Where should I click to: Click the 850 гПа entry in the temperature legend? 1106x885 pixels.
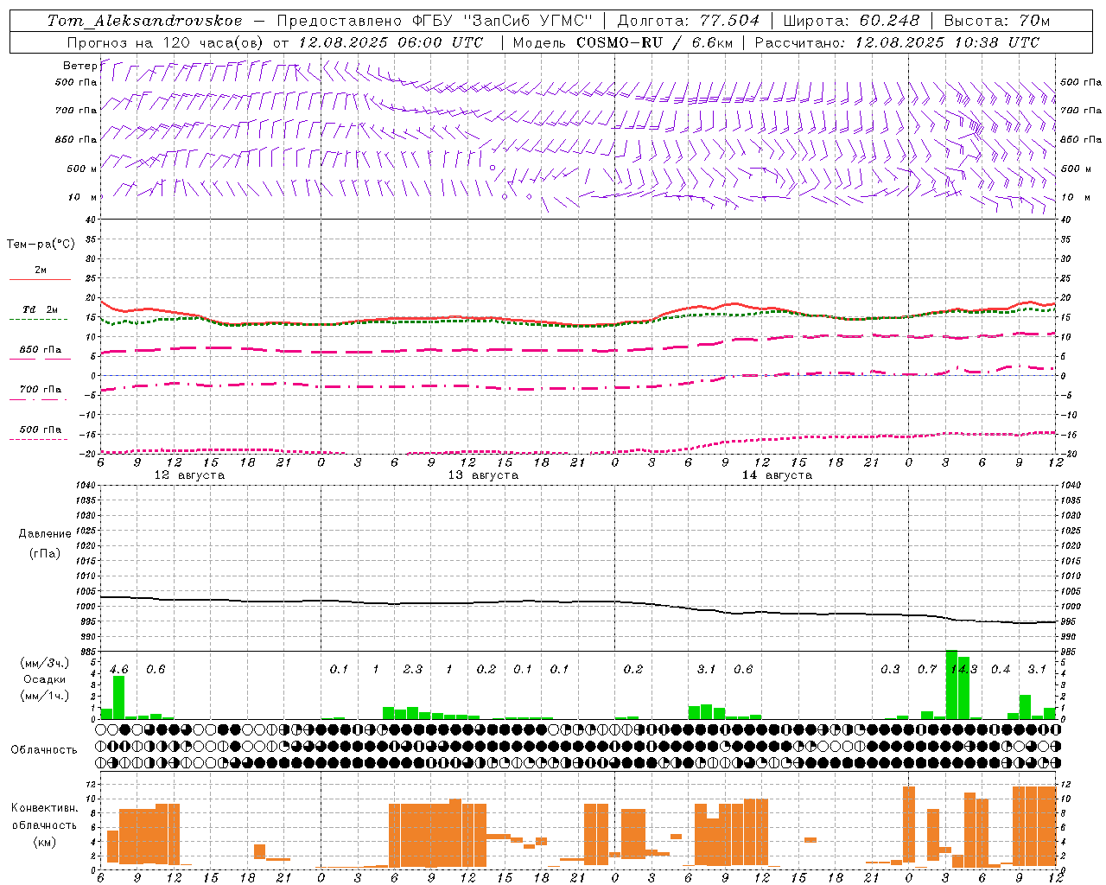[x=40, y=350]
